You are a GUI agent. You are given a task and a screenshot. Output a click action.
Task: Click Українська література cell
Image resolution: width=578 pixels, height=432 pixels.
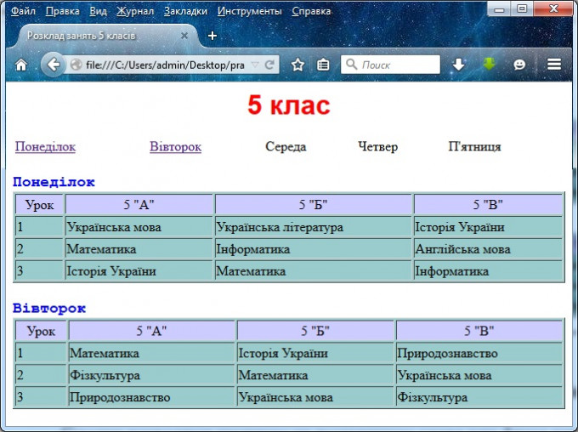(x=313, y=227)
